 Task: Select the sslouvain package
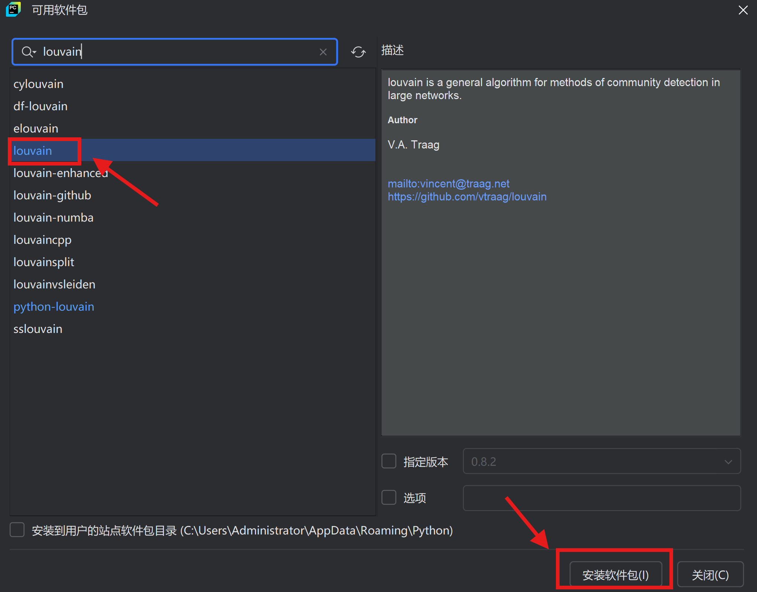pos(37,328)
